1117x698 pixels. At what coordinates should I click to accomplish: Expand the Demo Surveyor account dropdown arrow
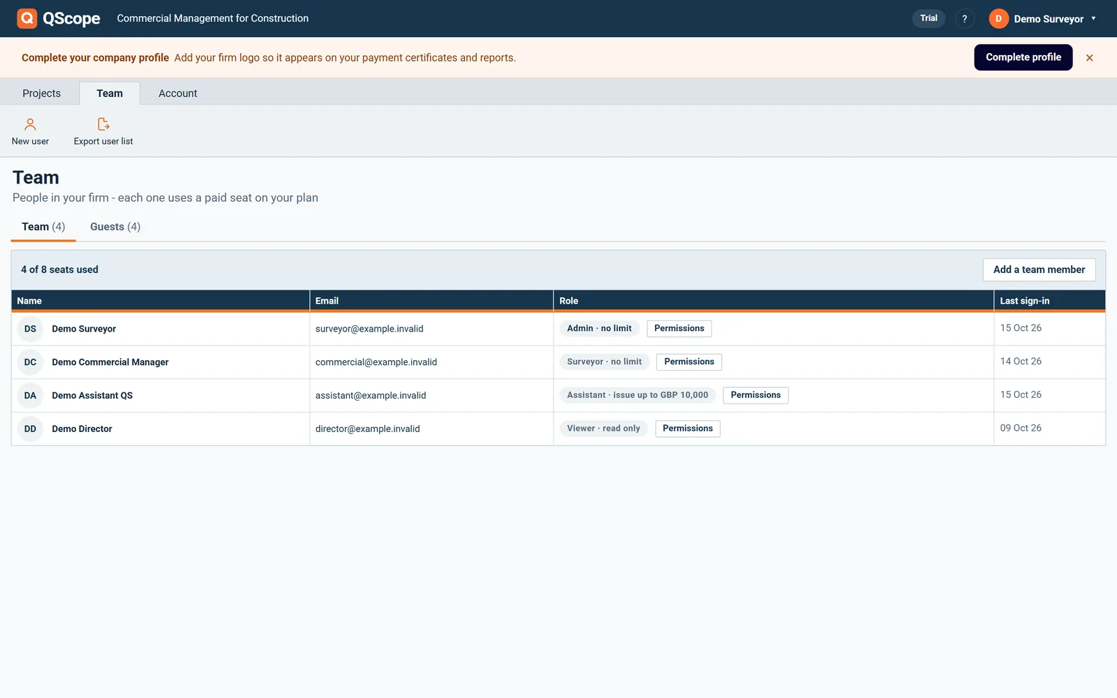pyautogui.click(x=1093, y=19)
